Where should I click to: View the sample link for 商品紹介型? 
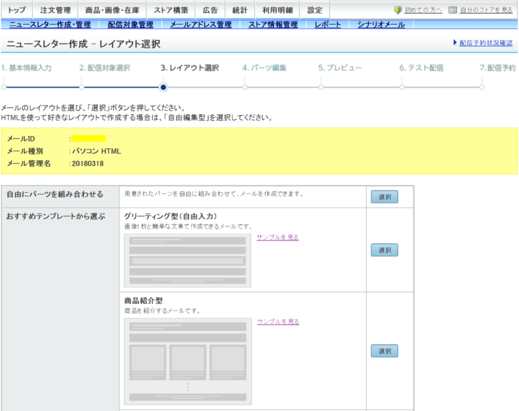[278, 322]
